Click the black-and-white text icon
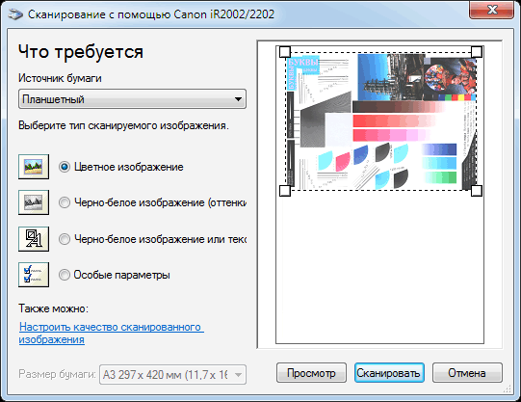Screen dimensions: 521x402 tap(34, 239)
